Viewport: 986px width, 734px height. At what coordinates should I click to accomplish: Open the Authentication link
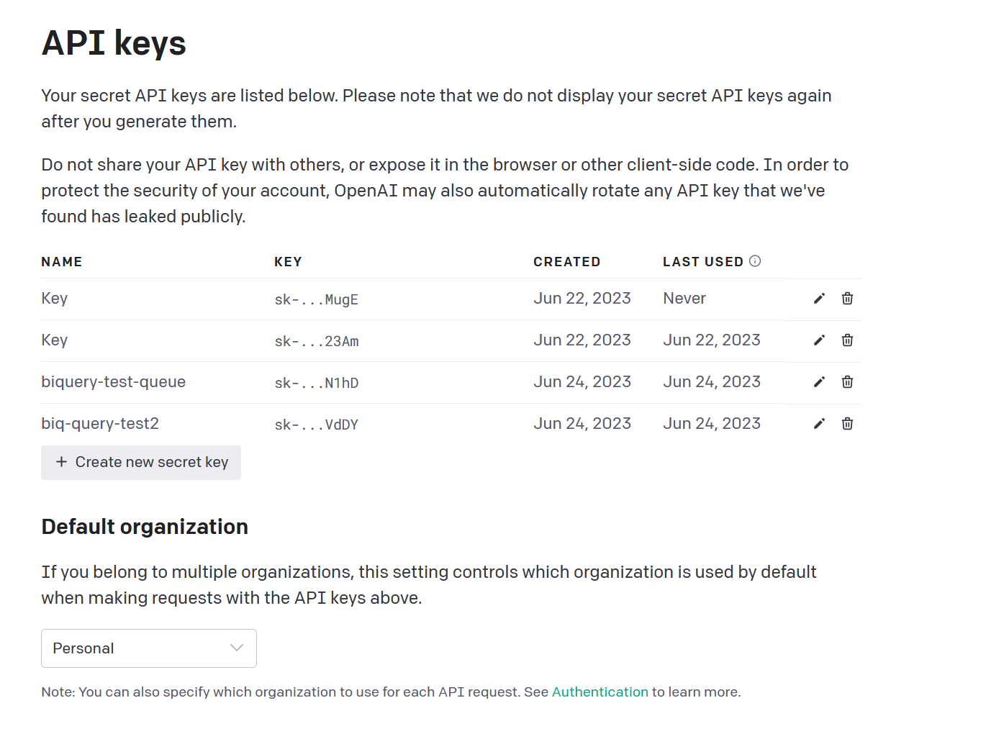click(x=600, y=692)
